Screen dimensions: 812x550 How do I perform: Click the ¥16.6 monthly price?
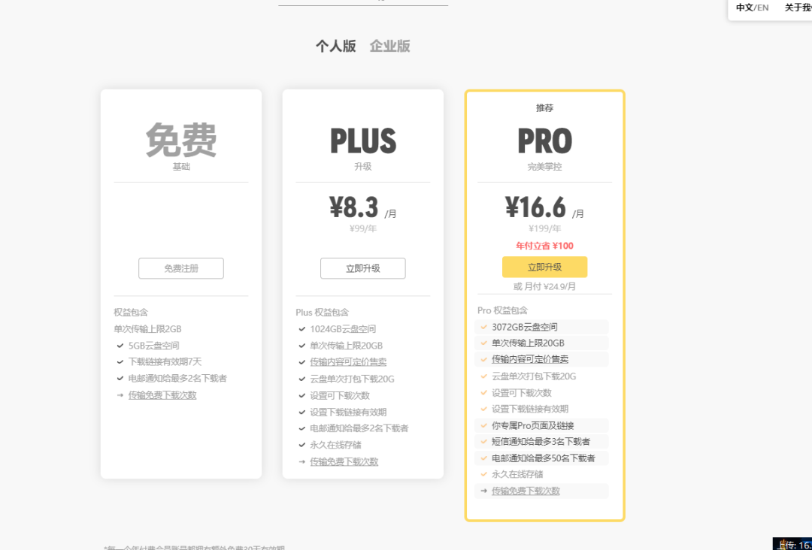point(536,207)
